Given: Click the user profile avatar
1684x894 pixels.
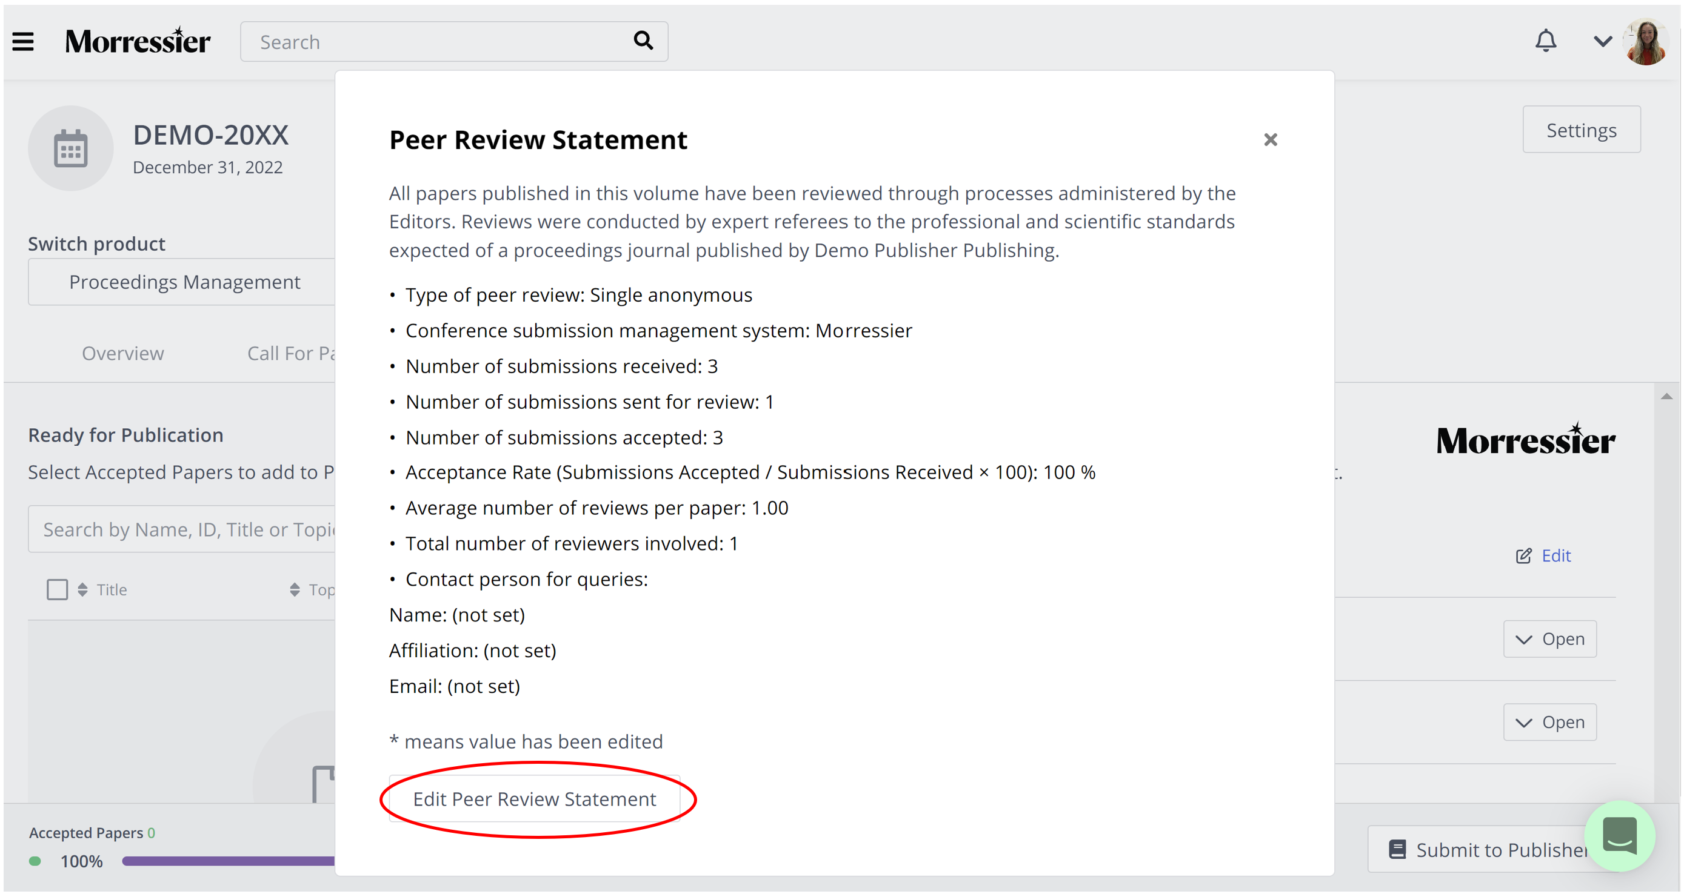Looking at the screenshot, I should [1646, 42].
